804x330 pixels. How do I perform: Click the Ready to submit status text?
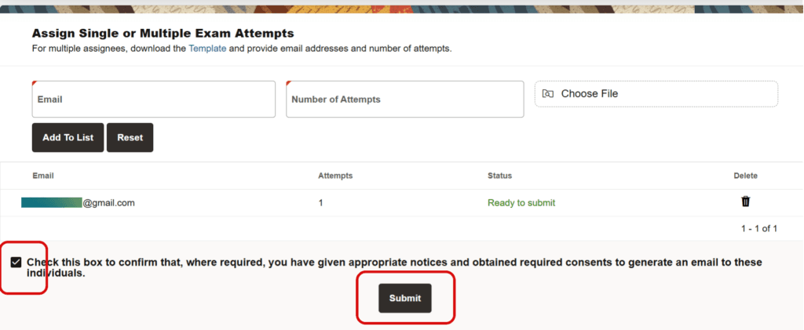coord(521,202)
